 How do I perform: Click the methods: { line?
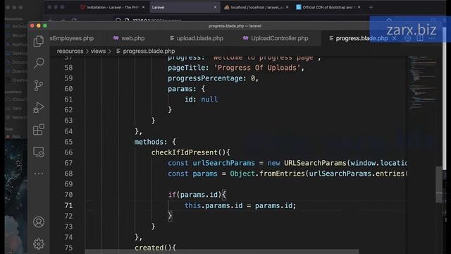pos(155,142)
